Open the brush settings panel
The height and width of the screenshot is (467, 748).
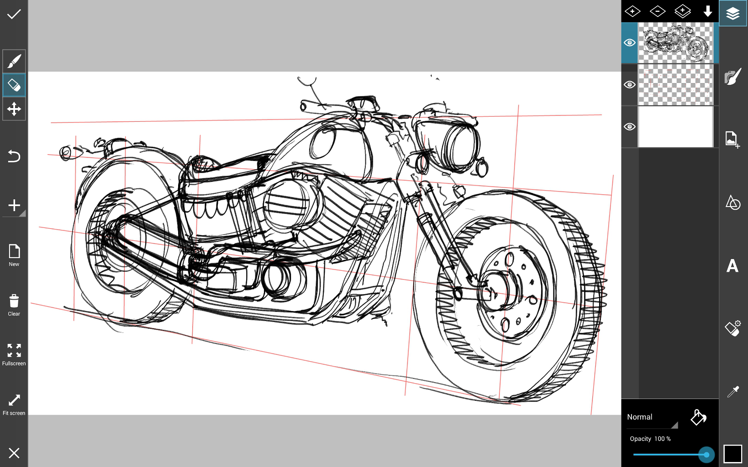tap(732, 327)
